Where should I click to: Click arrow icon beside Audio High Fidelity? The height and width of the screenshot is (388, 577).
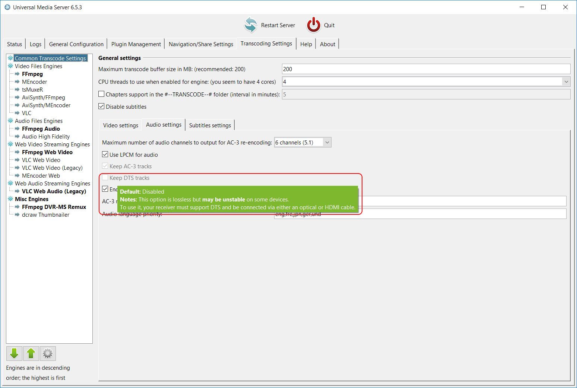(x=17, y=136)
